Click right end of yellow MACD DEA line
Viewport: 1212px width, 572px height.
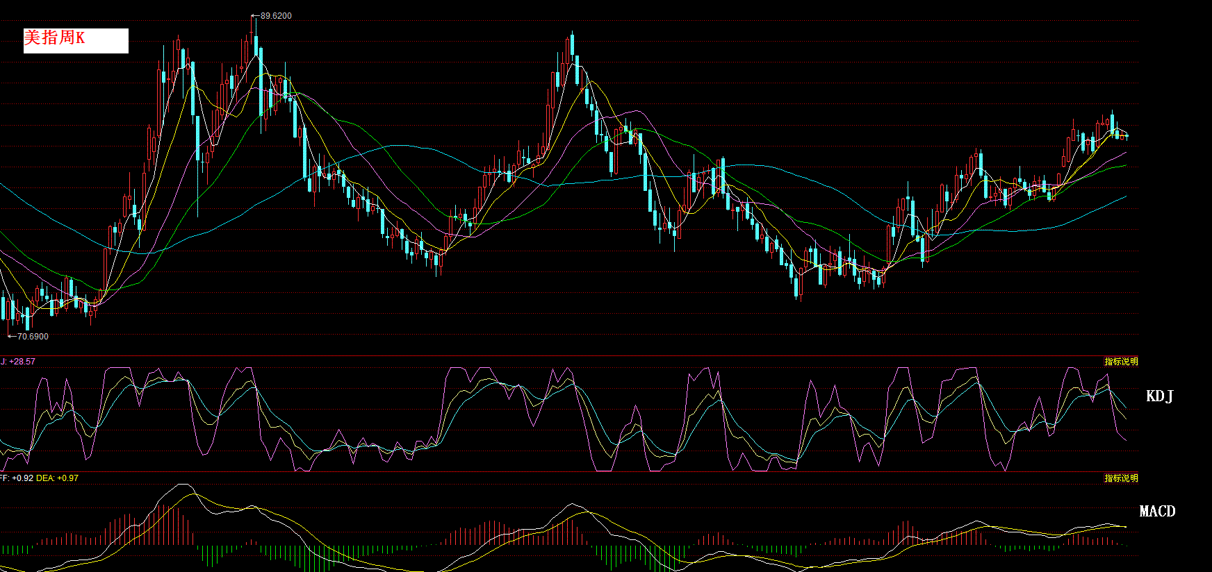click(x=1126, y=527)
